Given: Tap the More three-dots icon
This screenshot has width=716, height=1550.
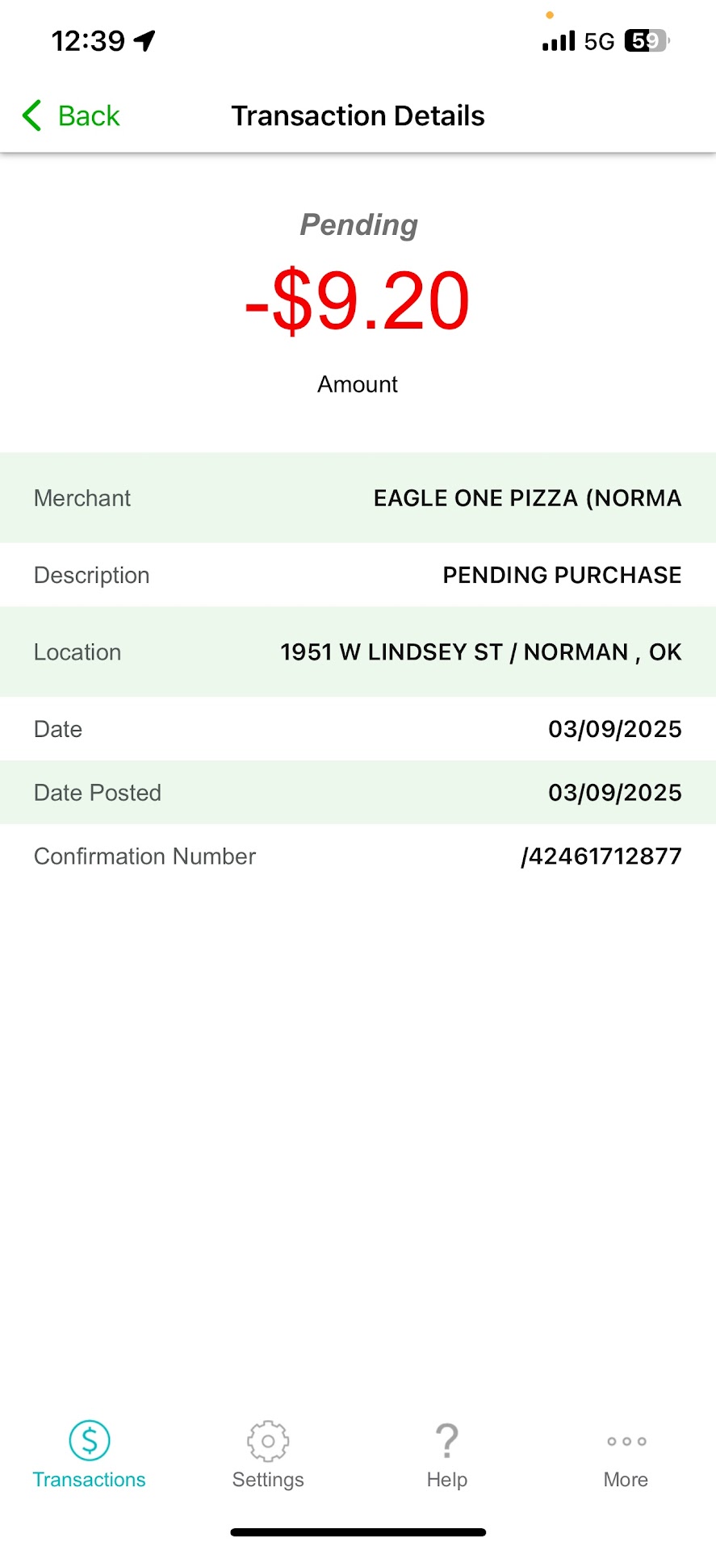Looking at the screenshot, I should [626, 1441].
